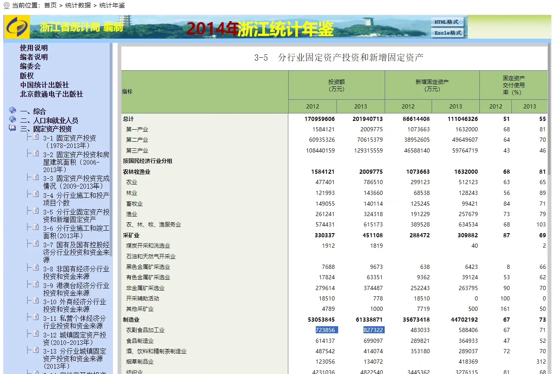Expand the 二、人口和就业人员 chapter
This screenshot has width=555, height=374.
[49, 121]
